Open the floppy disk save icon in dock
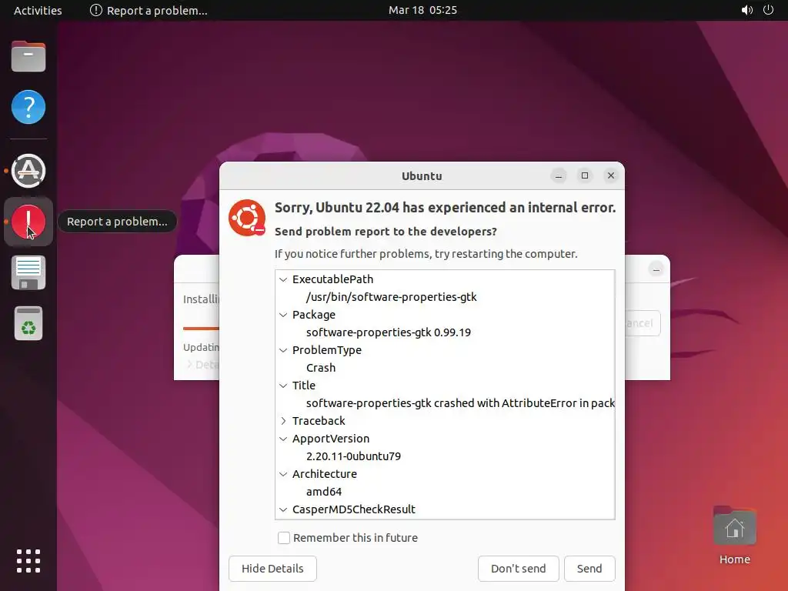 pyautogui.click(x=28, y=272)
